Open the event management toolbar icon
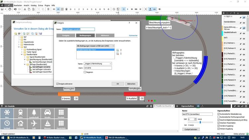The image size is (249, 140). click(x=118, y=9)
